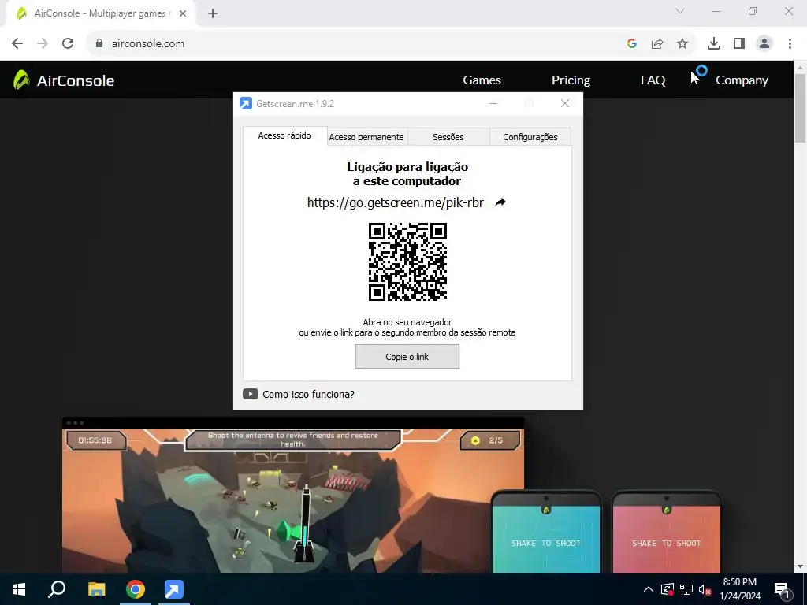This screenshot has height=605, width=807.
Task: Click the network tray icon
Action: (686, 589)
